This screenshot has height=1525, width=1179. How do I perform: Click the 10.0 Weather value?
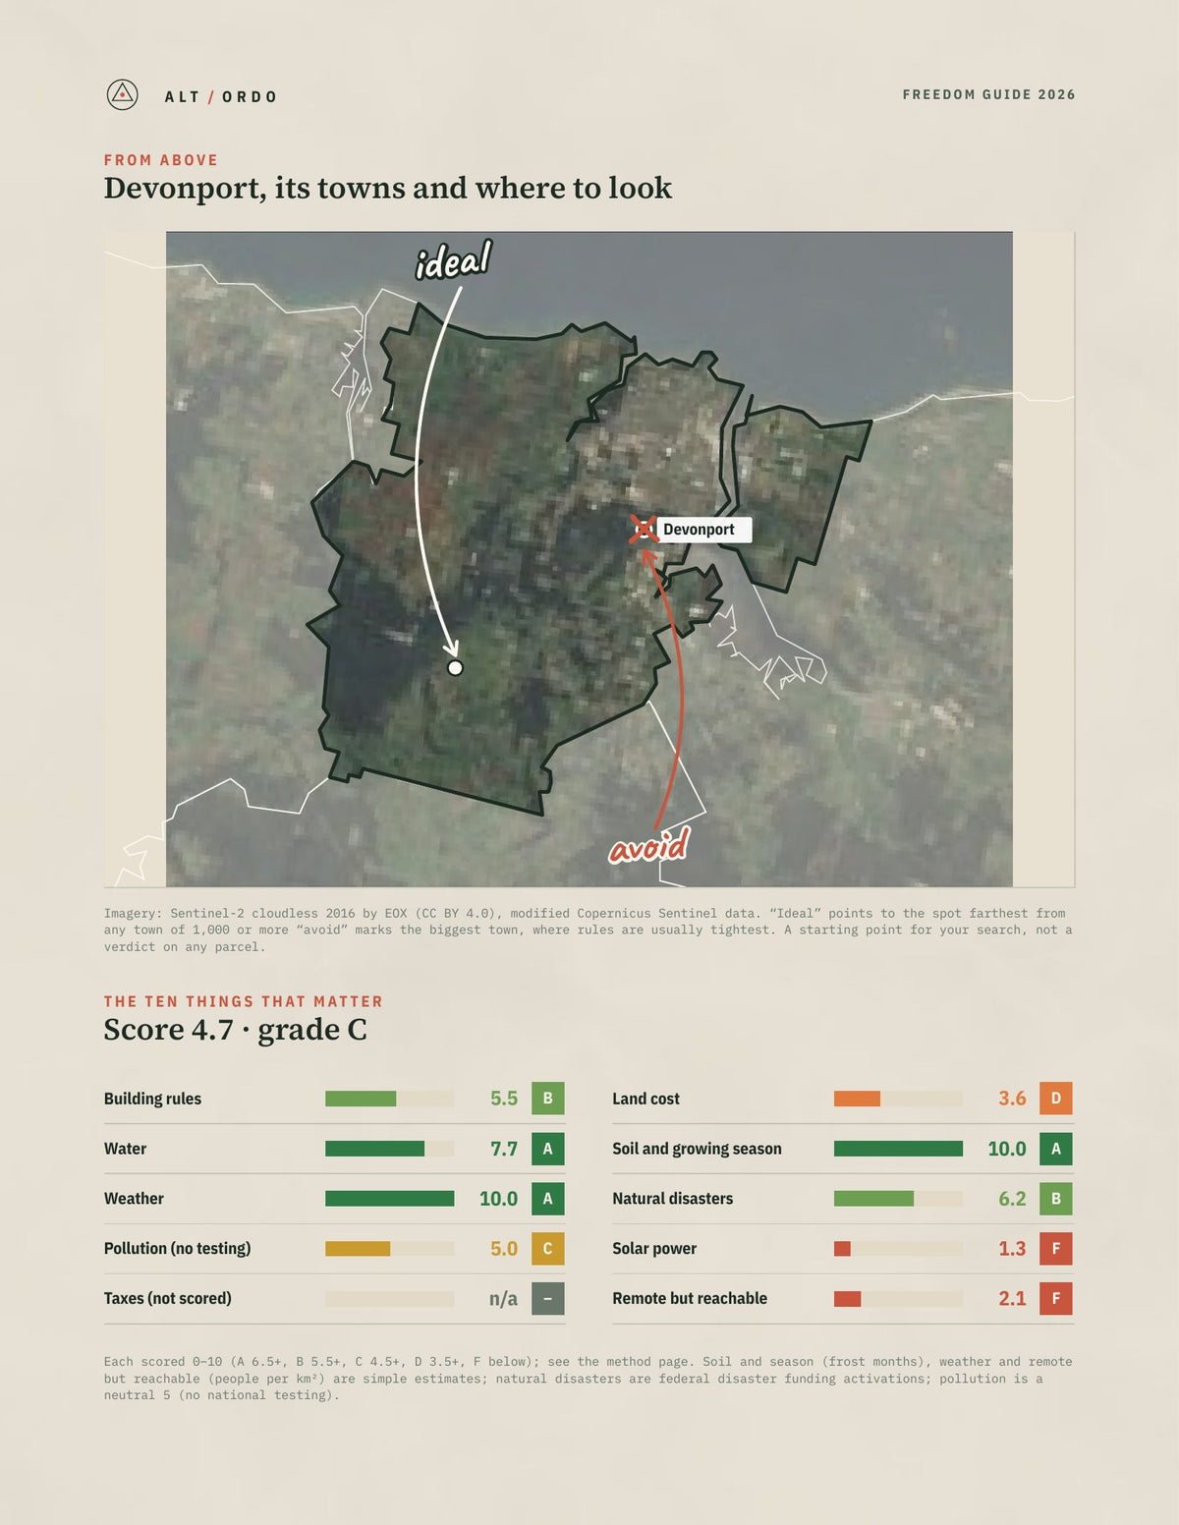[498, 1199]
